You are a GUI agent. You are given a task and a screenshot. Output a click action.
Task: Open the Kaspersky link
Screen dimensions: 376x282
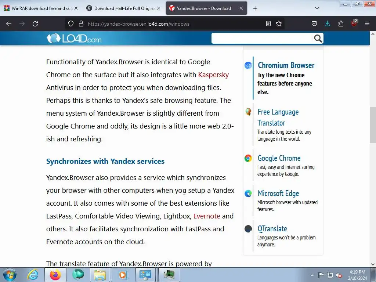[x=213, y=75]
